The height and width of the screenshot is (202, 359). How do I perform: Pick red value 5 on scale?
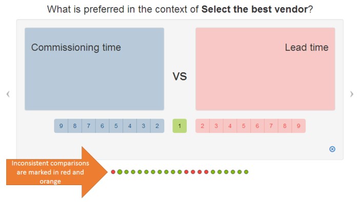[x=244, y=126]
